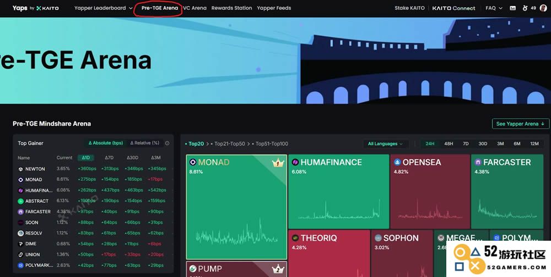Select the 24H timeframe
Viewport: 551px width, 277px height.
430,144
